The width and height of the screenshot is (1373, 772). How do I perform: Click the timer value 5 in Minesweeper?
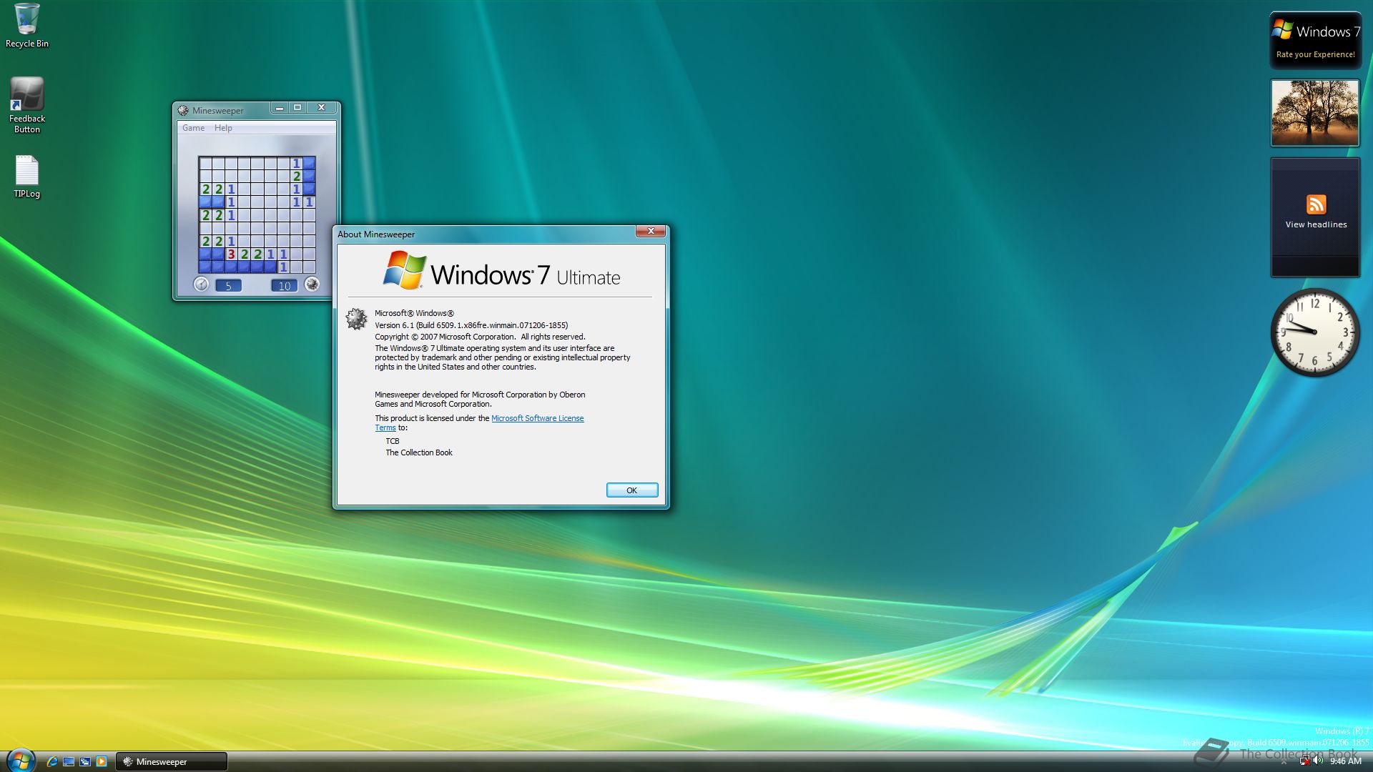(228, 285)
